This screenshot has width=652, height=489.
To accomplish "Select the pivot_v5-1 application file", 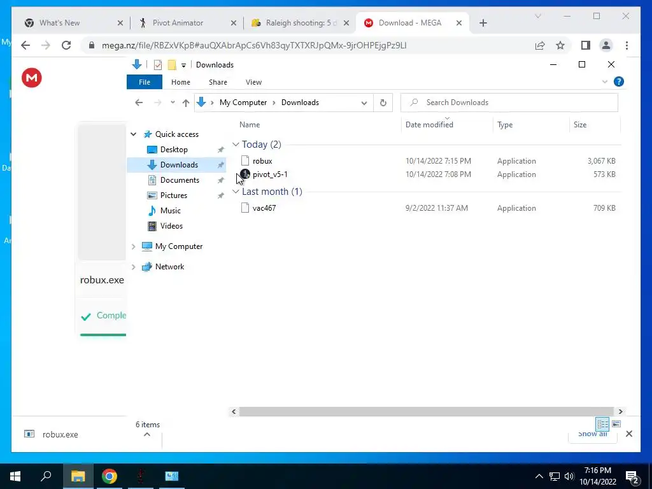I will 270,174.
